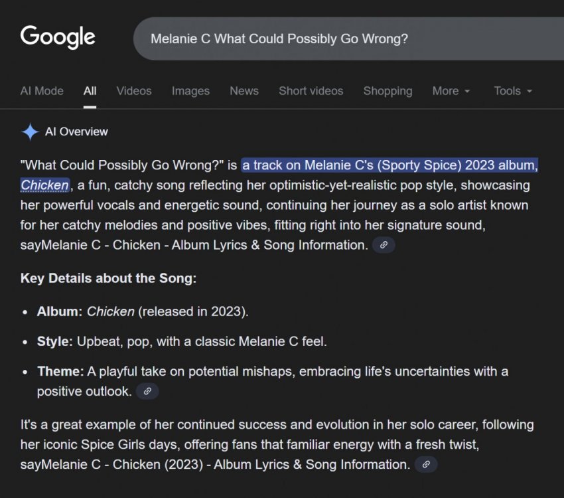
Task: Click the highlighted Chicken album link
Action: pos(44,185)
